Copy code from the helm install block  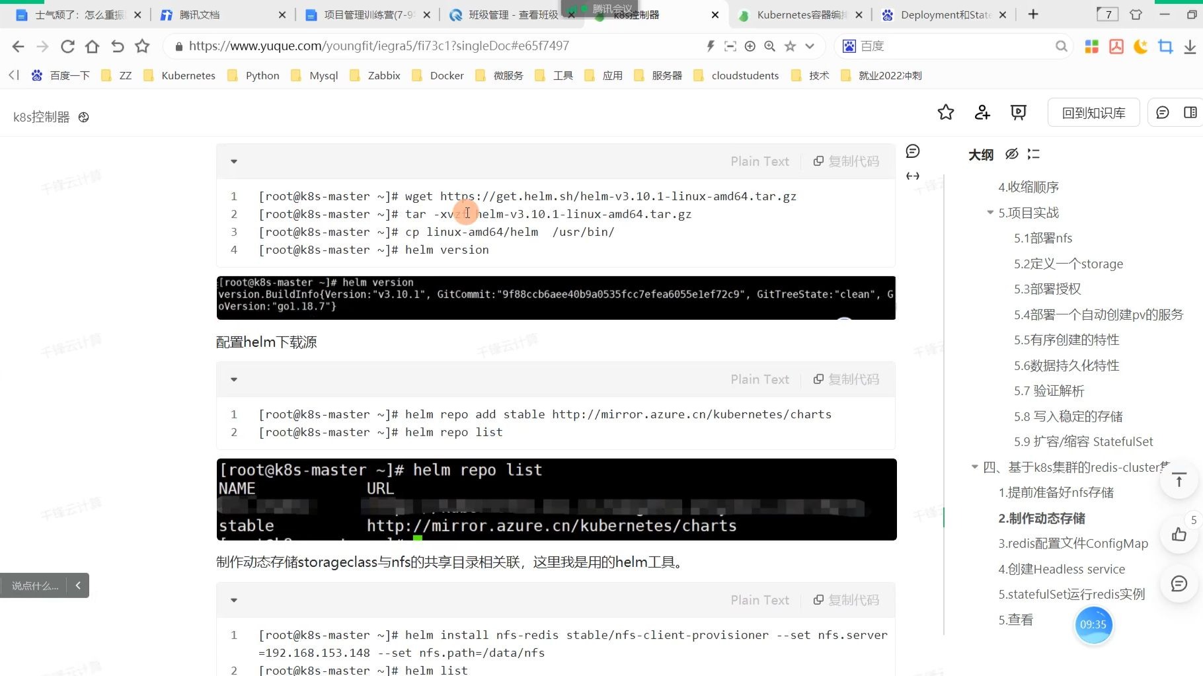click(846, 600)
